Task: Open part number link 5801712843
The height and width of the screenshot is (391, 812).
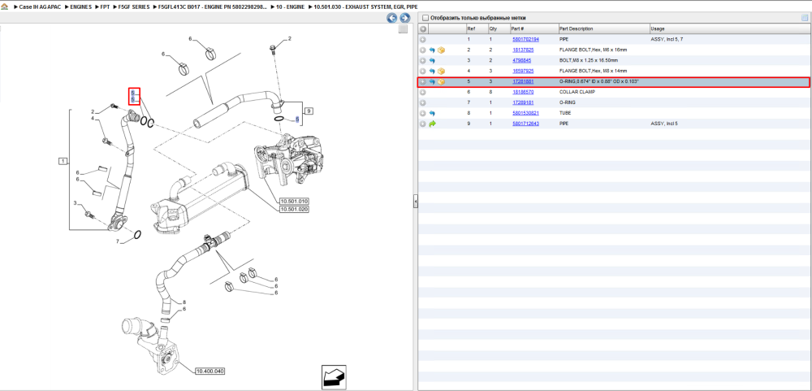Action: (x=525, y=124)
